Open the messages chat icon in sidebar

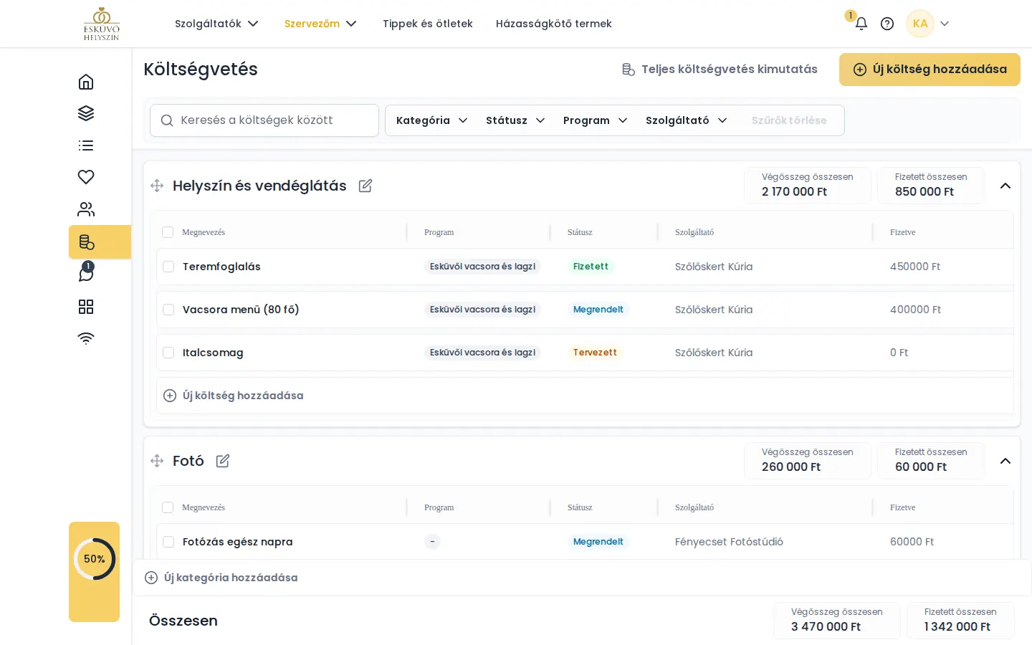tap(86, 274)
